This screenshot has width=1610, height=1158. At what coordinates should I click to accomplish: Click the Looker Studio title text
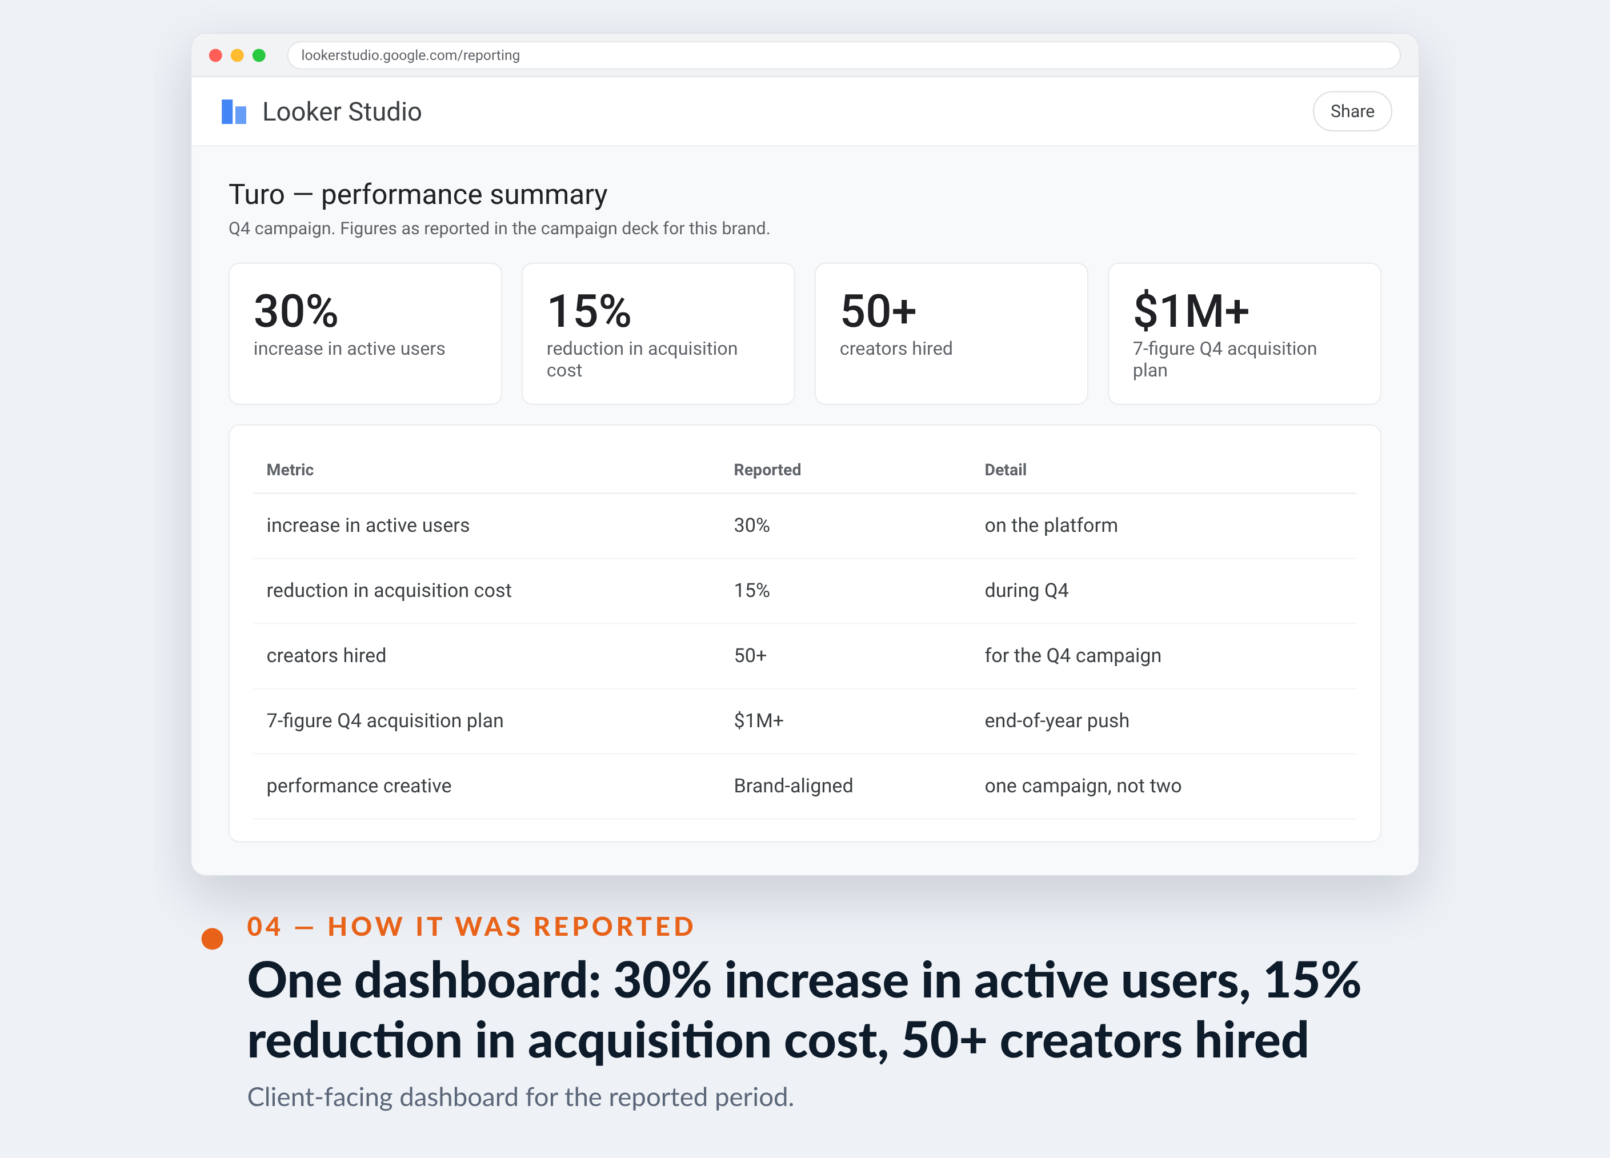342,111
